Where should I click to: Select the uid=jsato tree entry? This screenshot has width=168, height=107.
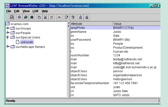[27, 42]
